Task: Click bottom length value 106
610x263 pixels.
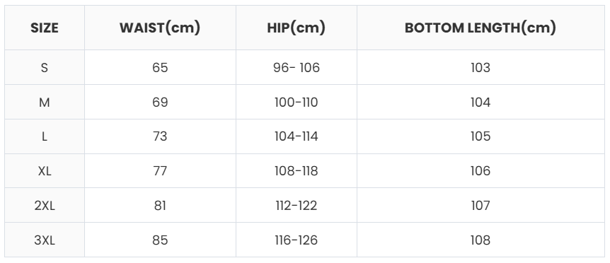Action: click(480, 171)
